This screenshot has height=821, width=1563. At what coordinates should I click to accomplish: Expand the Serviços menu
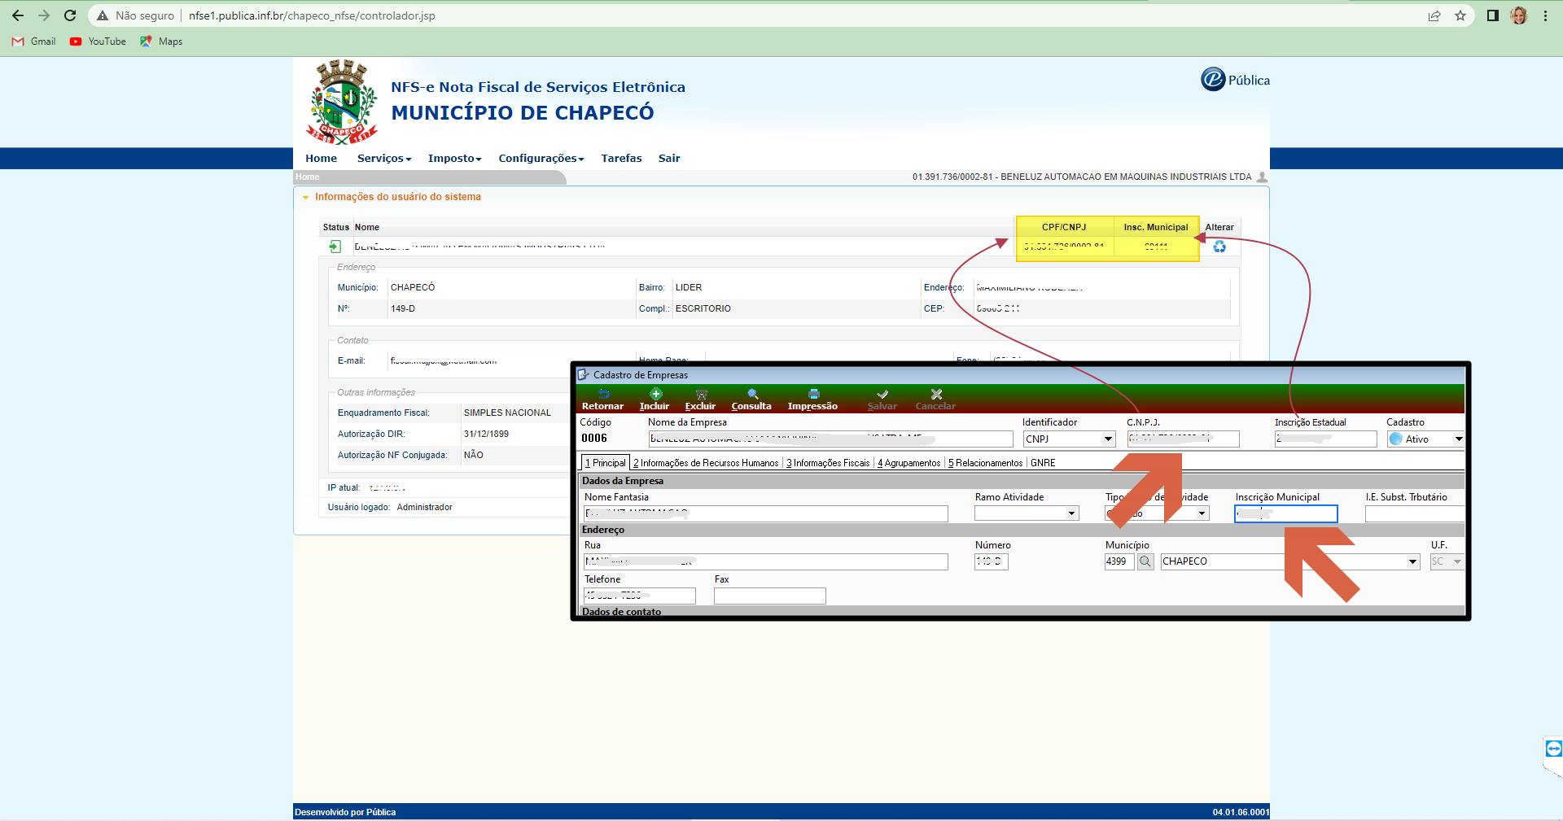pos(384,159)
